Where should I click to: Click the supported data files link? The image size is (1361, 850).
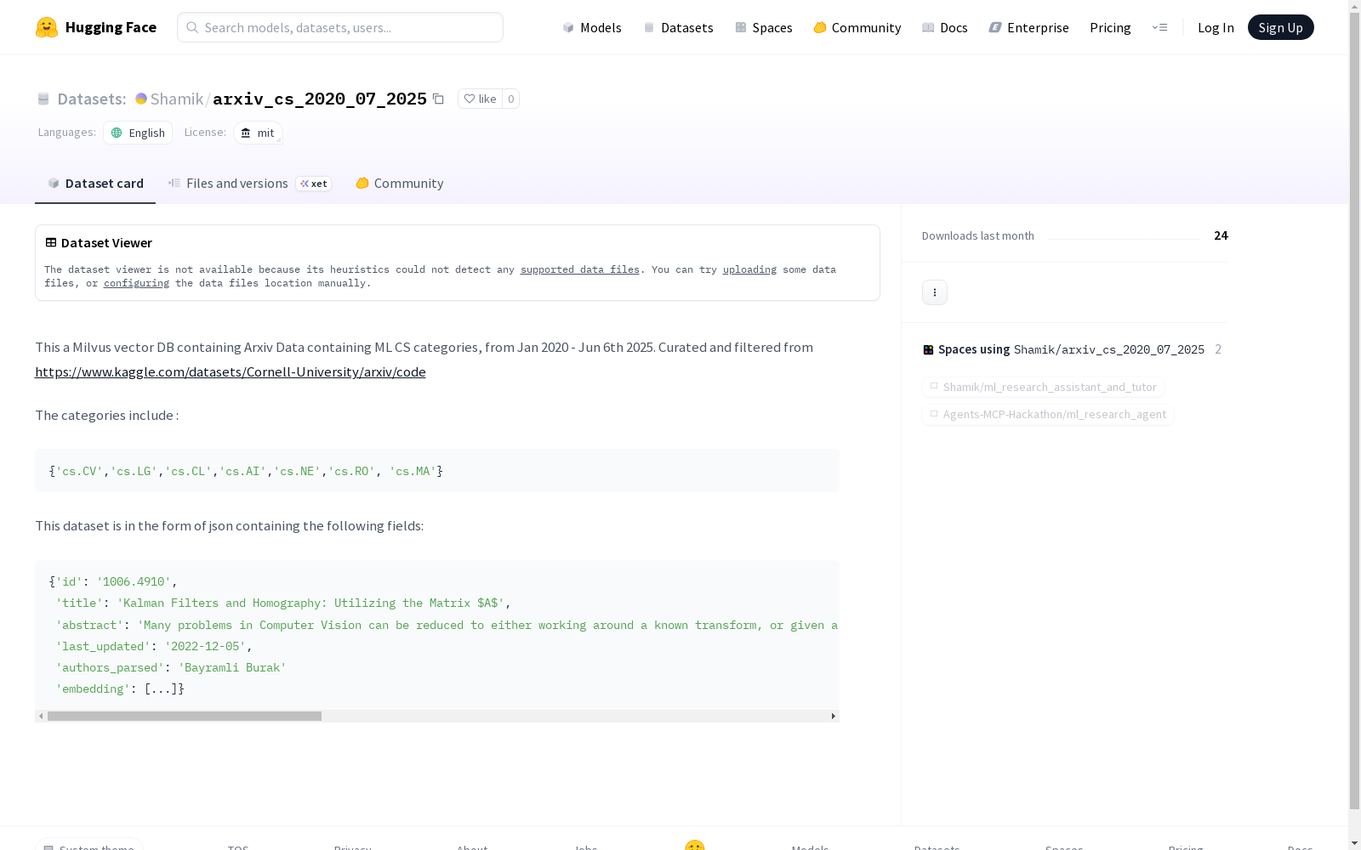coord(580,269)
